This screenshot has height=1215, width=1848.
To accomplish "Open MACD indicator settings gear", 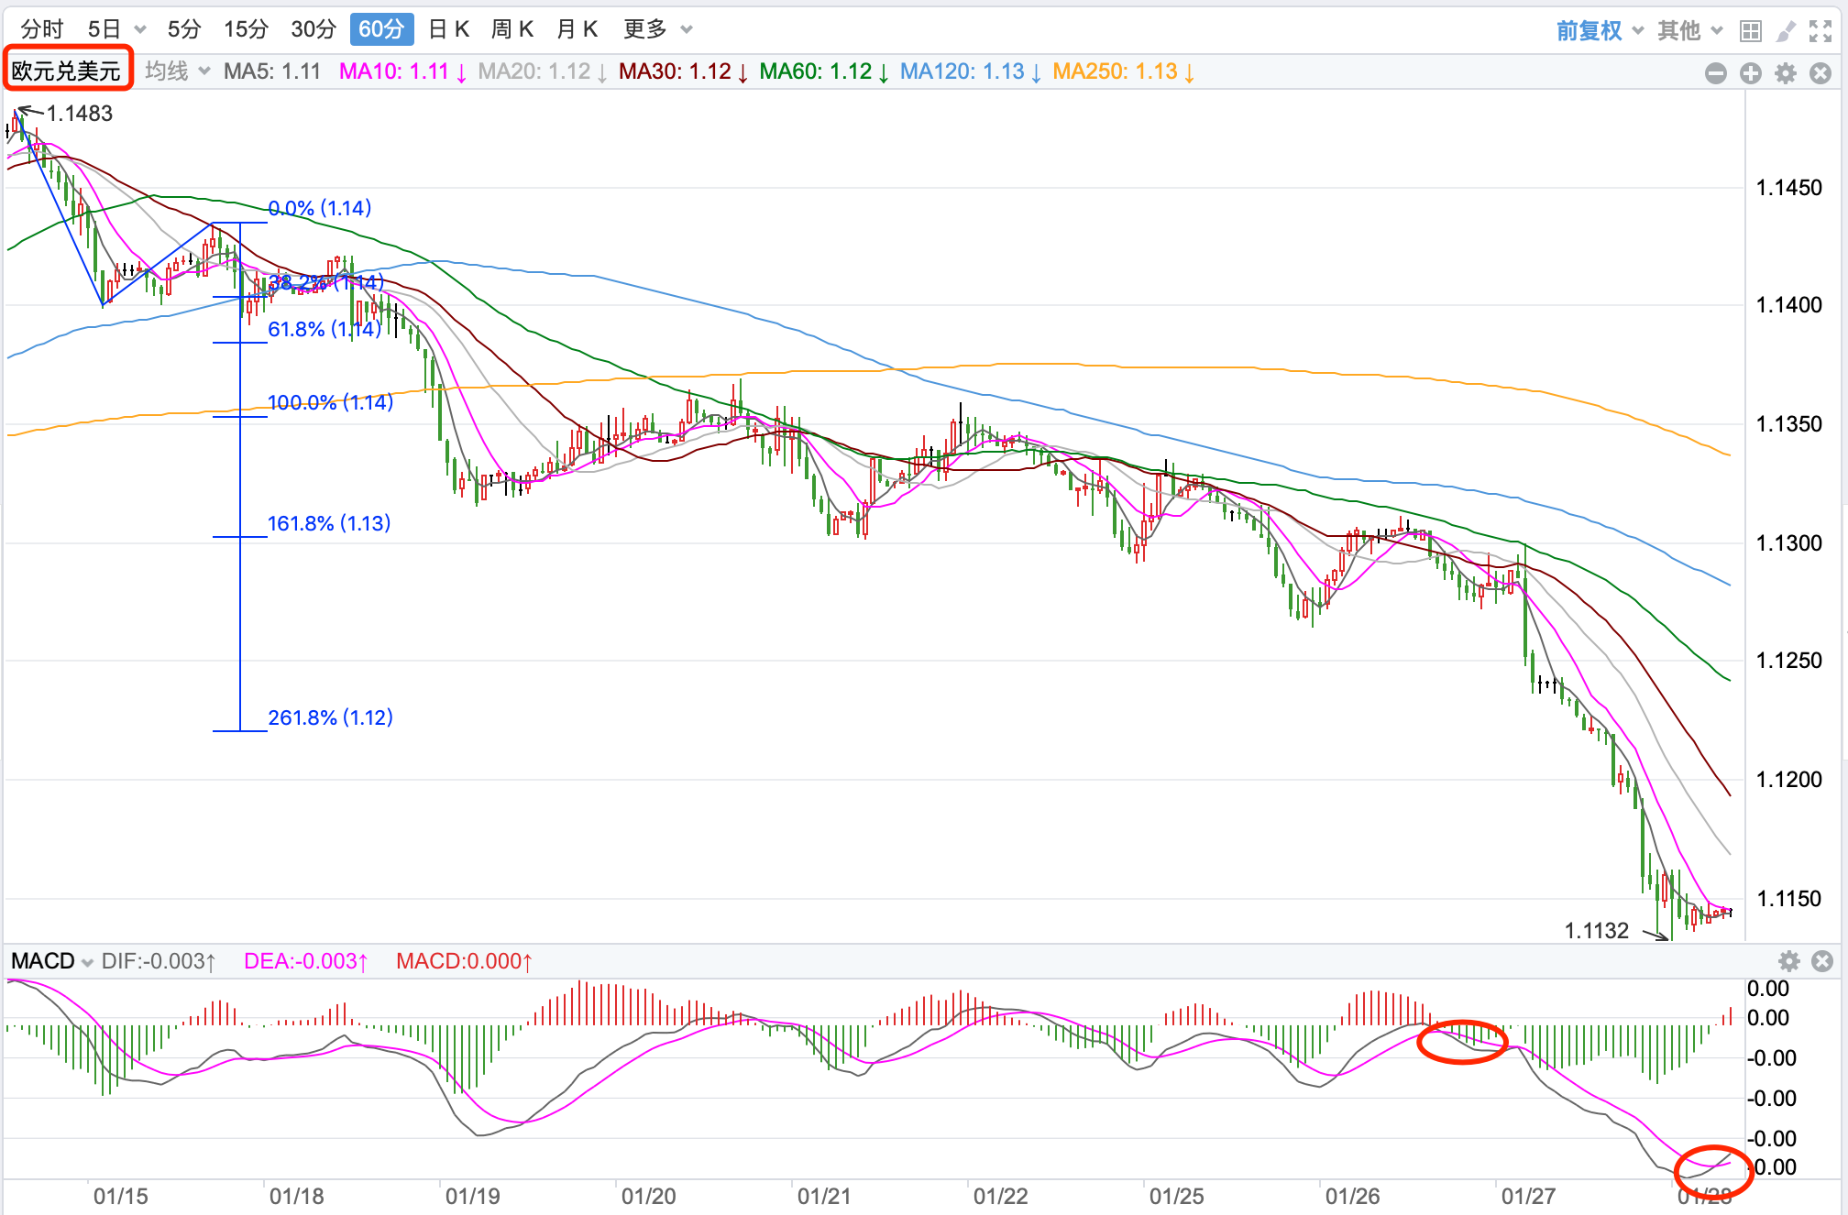I will click(x=1789, y=961).
